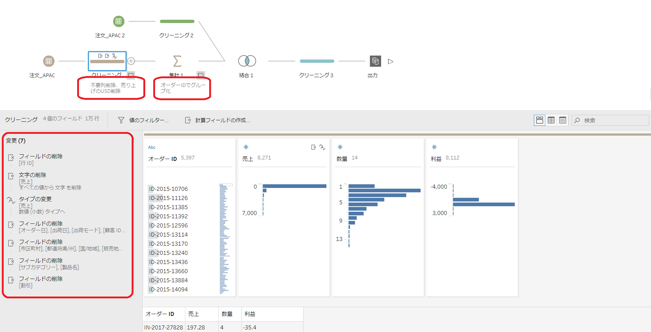Toggle the description under the 集計 1 step
Viewport: 651px width, 332px height.
[x=200, y=75]
